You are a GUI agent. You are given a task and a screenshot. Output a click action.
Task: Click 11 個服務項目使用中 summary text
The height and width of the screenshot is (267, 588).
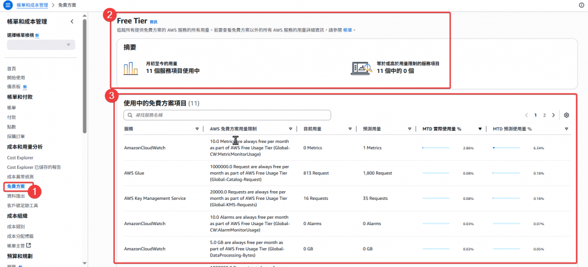pos(173,71)
